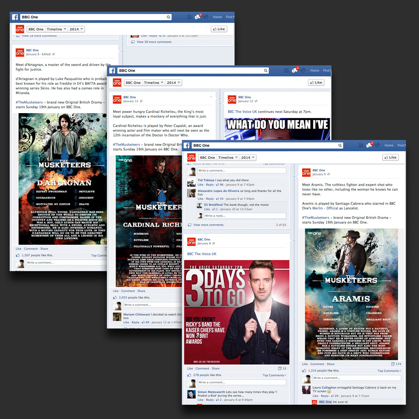Open friend requests in the Cardinal Richelieu window
Viewport: 419px width, 419px height.
click(287, 70)
